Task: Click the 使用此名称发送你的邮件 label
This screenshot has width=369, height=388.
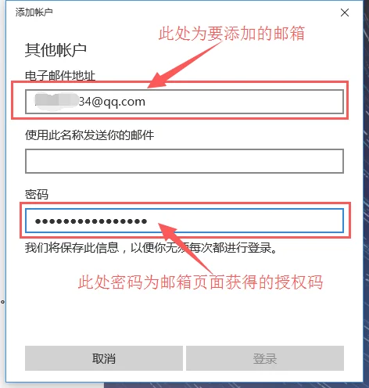Action: pyautogui.click(x=89, y=135)
